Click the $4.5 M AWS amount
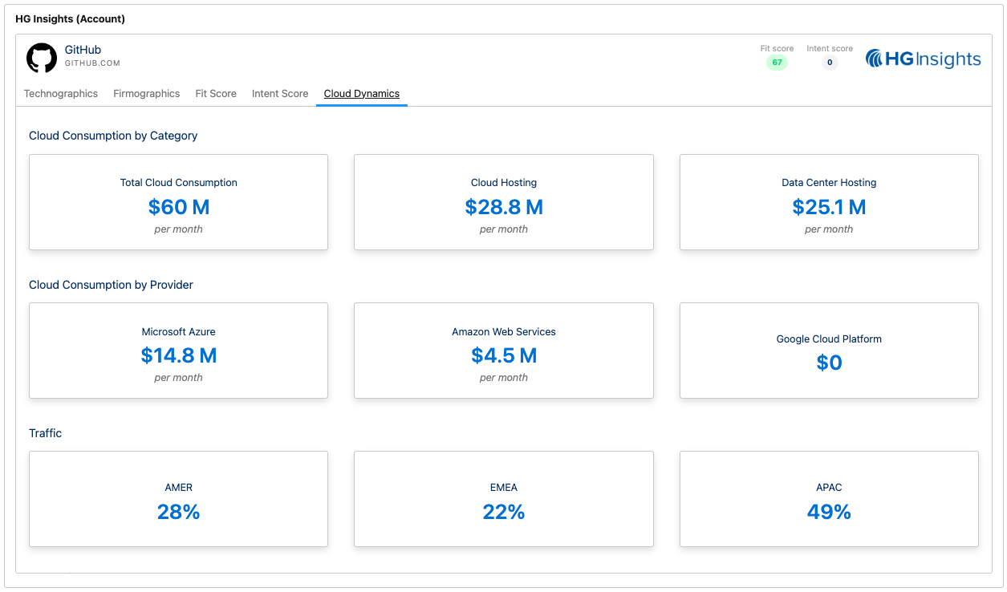Viewport: 1007px width, 592px height. 504,355
